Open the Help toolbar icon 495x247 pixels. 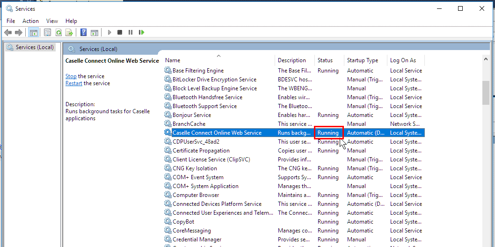[83, 32]
